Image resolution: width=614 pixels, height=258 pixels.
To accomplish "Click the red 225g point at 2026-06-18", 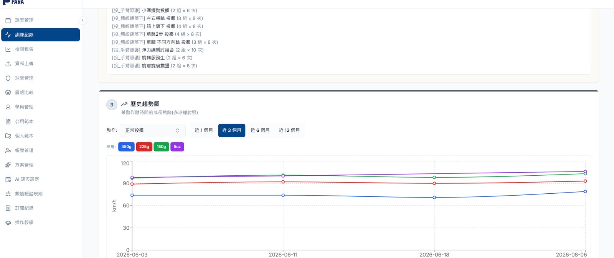I will click(434, 183).
